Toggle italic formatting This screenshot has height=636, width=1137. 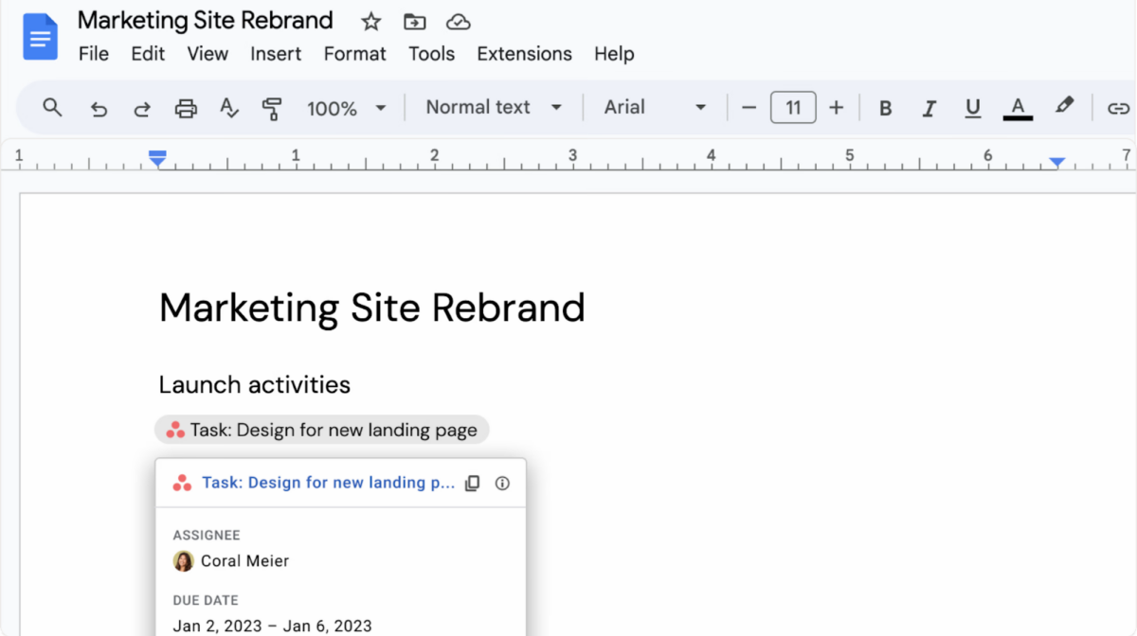point(929,107)
